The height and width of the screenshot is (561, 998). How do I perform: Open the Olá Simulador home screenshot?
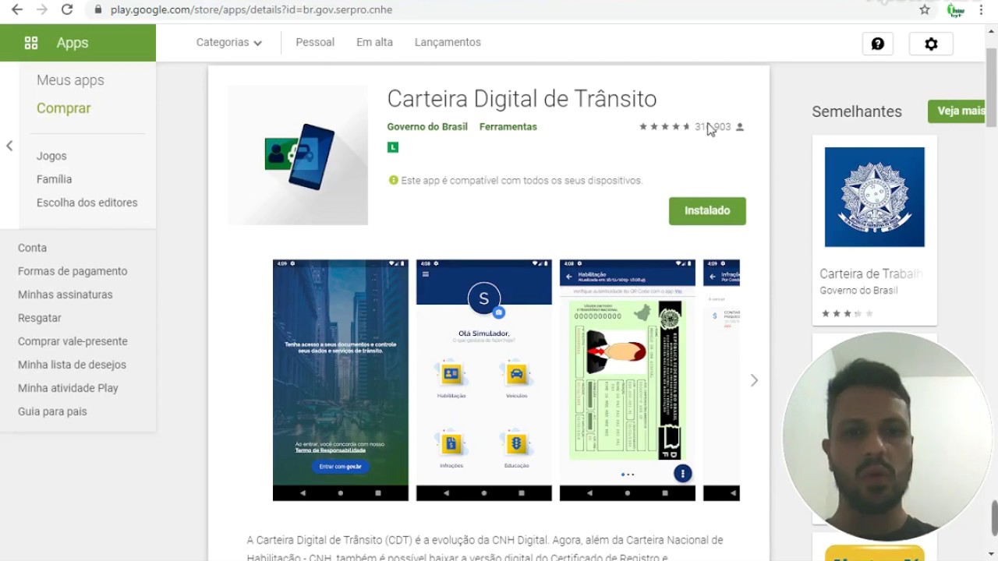[483, 380]
